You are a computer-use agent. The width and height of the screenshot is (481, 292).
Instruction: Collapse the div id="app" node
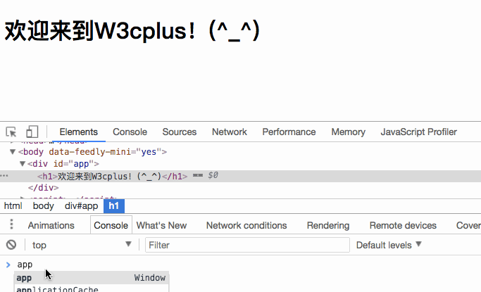click(x=23, y=164)
